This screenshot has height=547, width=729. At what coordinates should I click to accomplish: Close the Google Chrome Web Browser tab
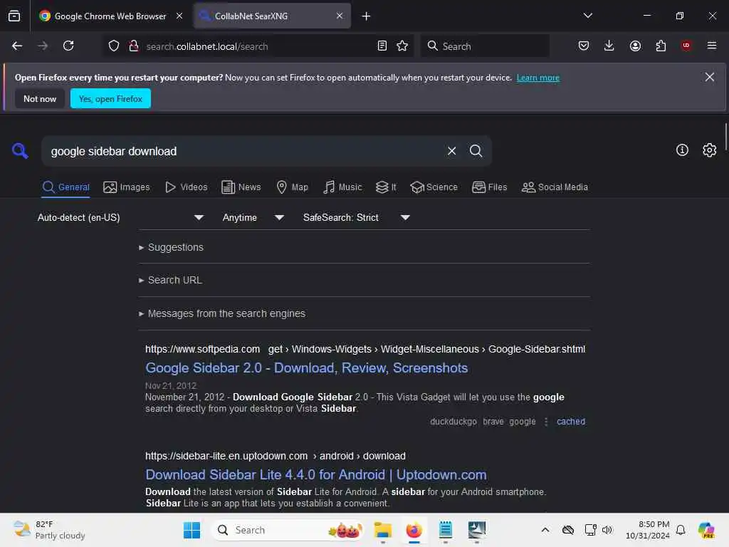(x=179, y=16)
